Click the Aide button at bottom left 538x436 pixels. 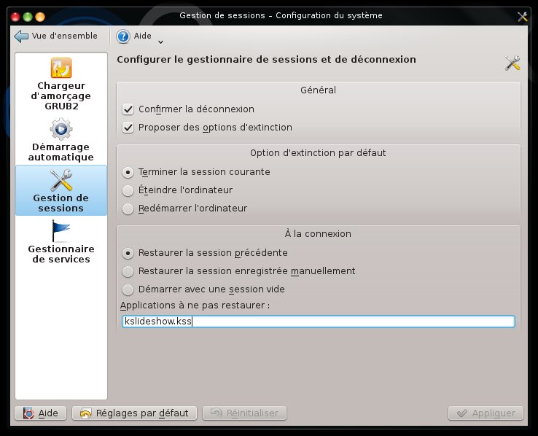tap(41, 413)
